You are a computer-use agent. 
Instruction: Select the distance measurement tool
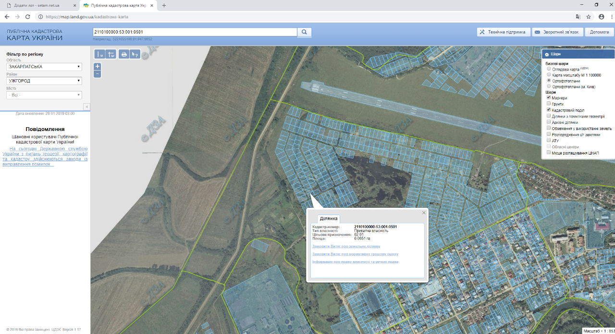(x=99, y=54)
